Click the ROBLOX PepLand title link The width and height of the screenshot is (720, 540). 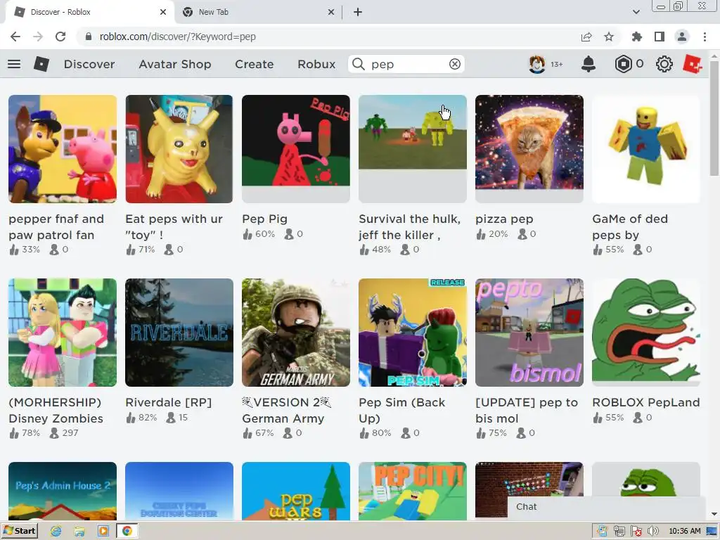tap(646, 402)
